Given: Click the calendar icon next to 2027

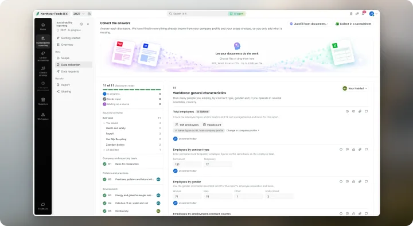Looking at the screenshot, I should [x=89, y=14].
